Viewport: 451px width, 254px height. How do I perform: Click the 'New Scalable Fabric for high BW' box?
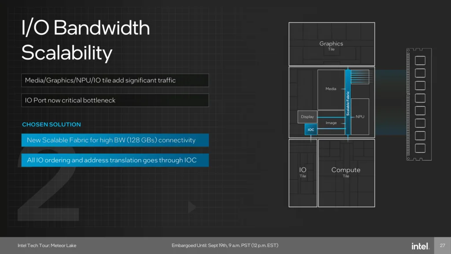[x=115, y=140]
